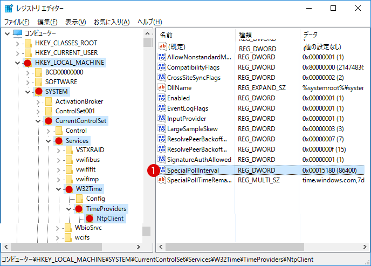Select the NtpClient key in tree
This screenshot has width=371, height=266.
click(110, 219)
